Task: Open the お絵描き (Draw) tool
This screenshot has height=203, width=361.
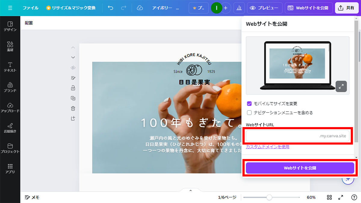Action: 10,127
